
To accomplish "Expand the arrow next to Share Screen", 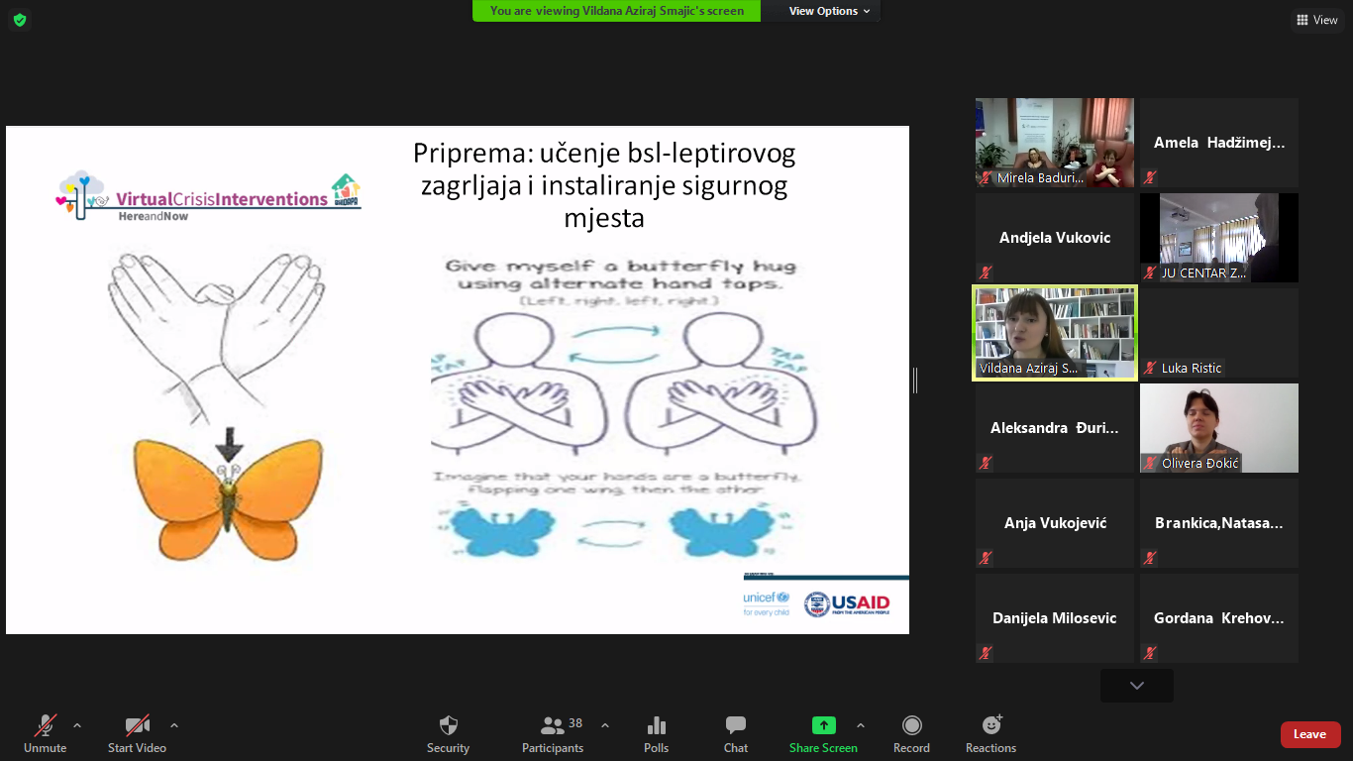I will [x=860, y=725].
